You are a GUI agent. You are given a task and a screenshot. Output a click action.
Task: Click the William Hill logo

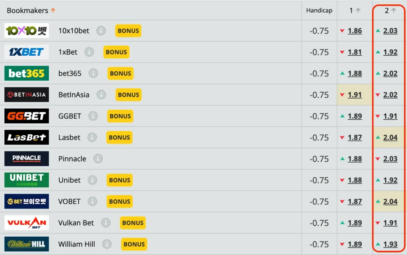27,244
